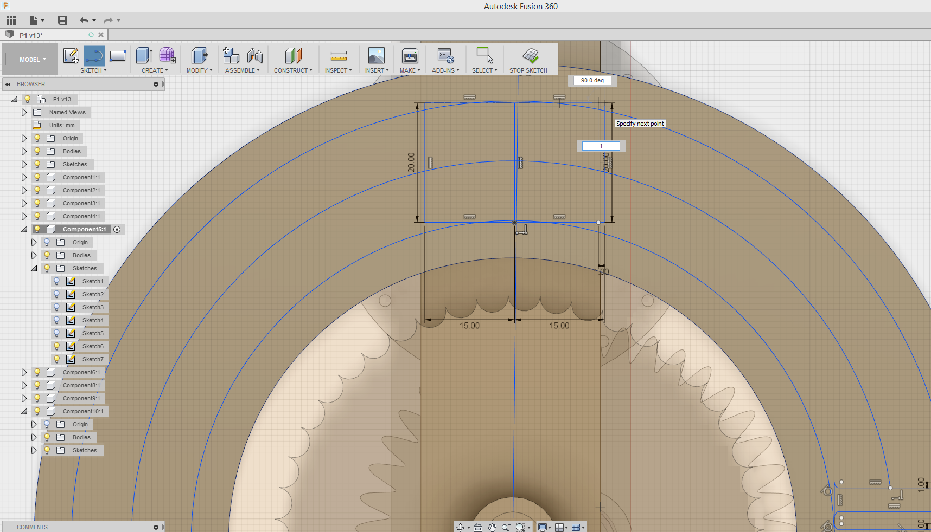This screenshot has height=532, width=931.
Task: Toggle visibility of Sketch1
Action: pyautogui.click(x=56, y=281)
